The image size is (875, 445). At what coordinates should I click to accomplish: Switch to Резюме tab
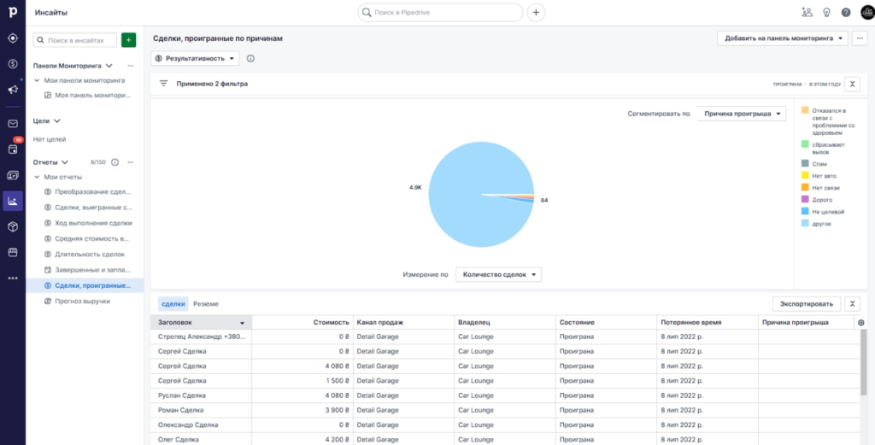tap(206, 304)
